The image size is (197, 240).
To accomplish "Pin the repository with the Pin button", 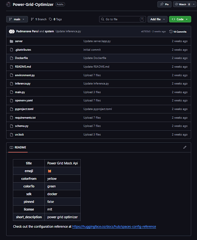I will 164,4.
